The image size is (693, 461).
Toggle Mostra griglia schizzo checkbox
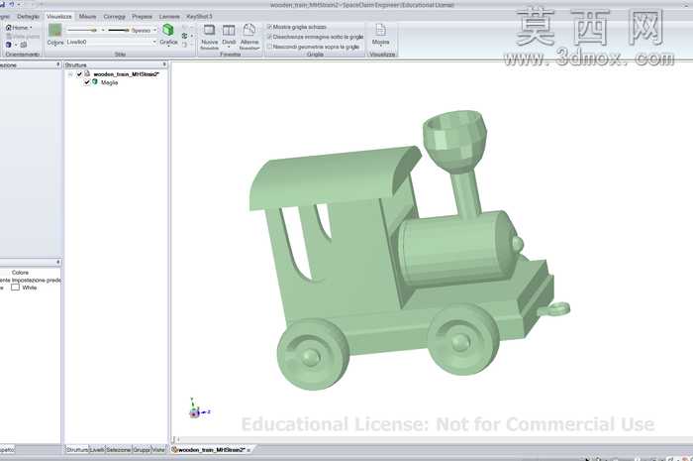(x=269, y=27)
